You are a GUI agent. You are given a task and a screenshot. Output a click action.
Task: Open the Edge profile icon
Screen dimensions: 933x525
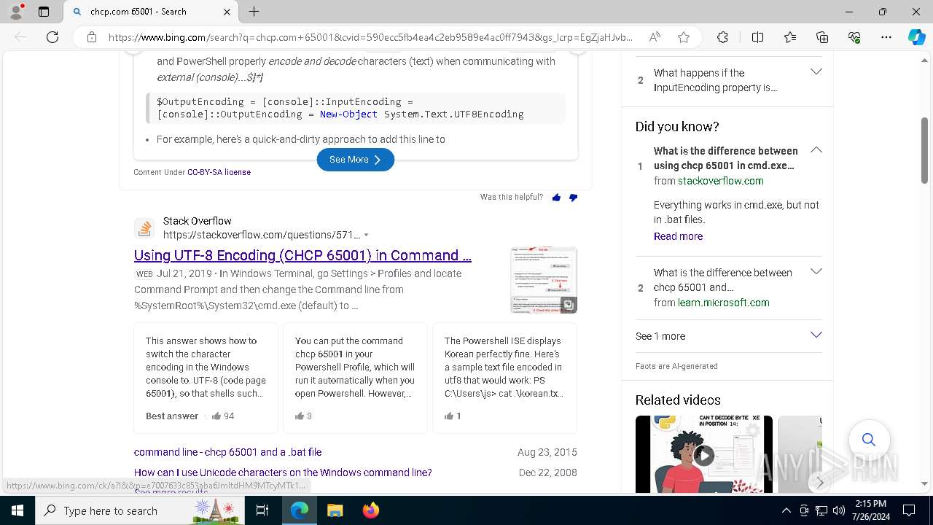coord(15,11)
